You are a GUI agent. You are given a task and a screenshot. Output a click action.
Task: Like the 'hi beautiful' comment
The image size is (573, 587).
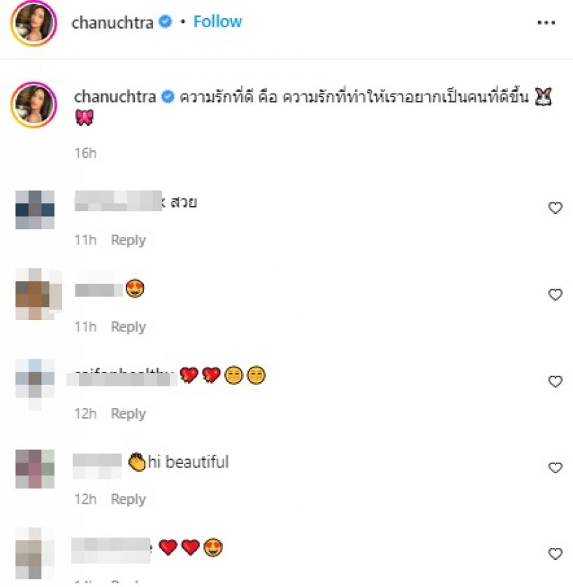point(555,468)
